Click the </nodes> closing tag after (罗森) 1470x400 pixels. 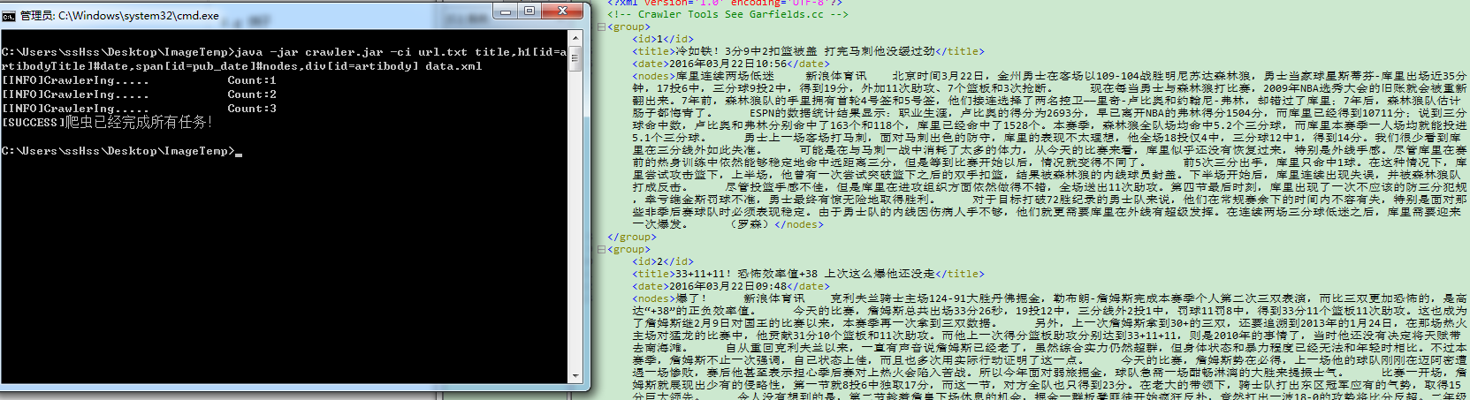(x=798, y=224)
